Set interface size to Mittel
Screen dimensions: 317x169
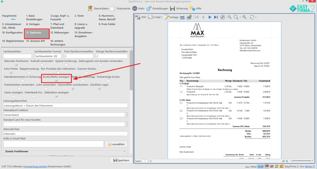tap(254, 167)
